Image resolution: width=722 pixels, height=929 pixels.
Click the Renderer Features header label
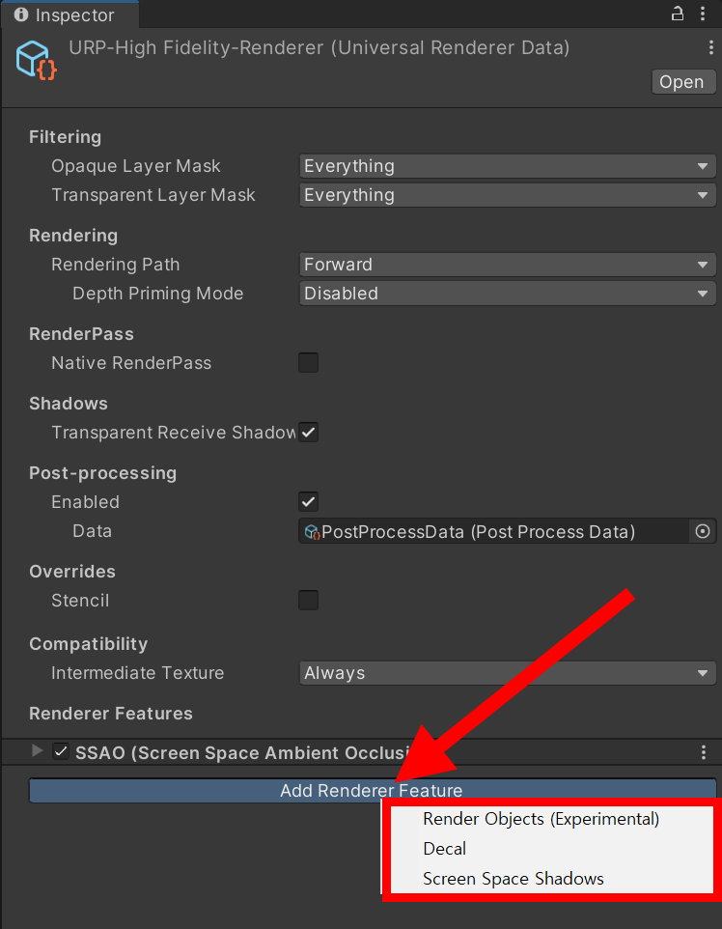tap(111, 714)
